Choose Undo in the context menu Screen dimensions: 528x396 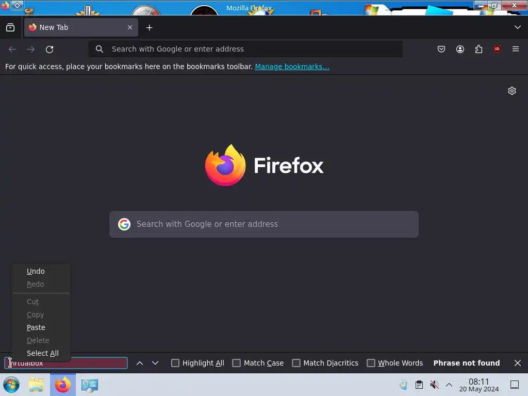tap(41, 271)
